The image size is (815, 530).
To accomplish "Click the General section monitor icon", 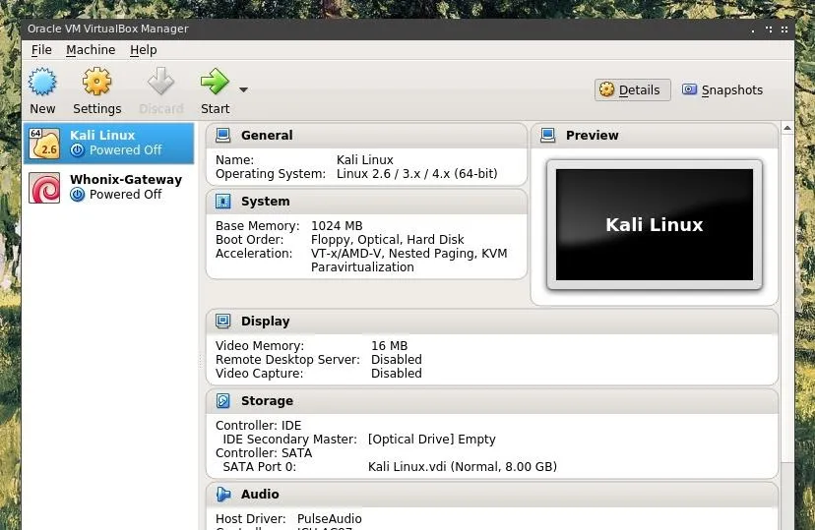I will pos(223,135).
